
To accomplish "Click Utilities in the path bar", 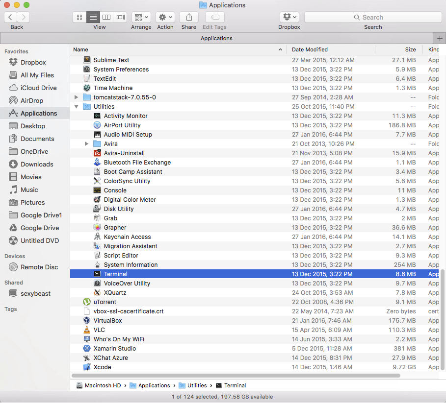I will pos(192,385).
